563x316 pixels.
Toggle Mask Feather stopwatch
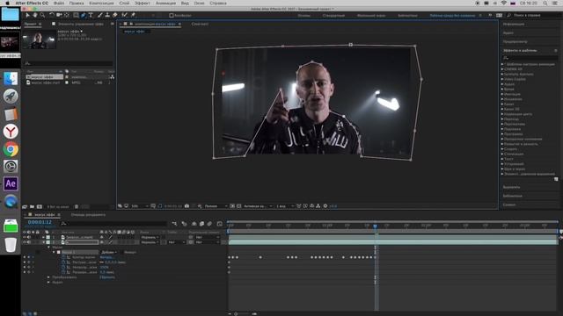point(63,262)
